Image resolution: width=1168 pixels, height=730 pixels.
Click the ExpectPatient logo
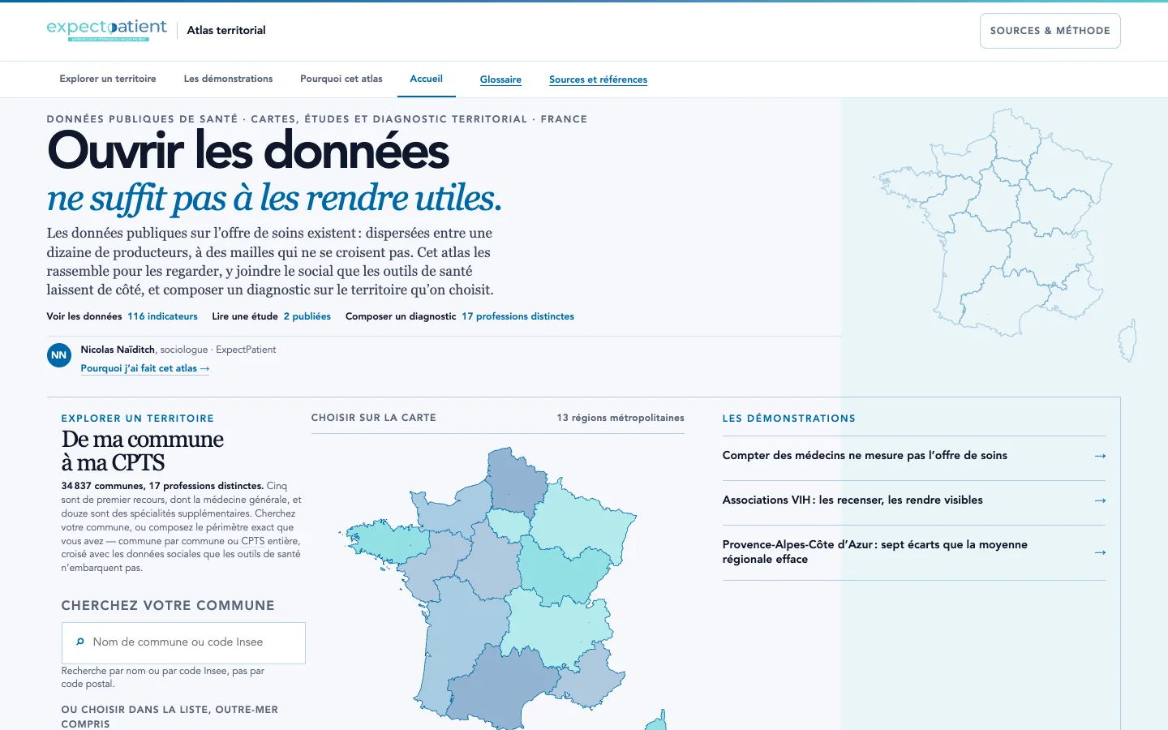[107, 30]
